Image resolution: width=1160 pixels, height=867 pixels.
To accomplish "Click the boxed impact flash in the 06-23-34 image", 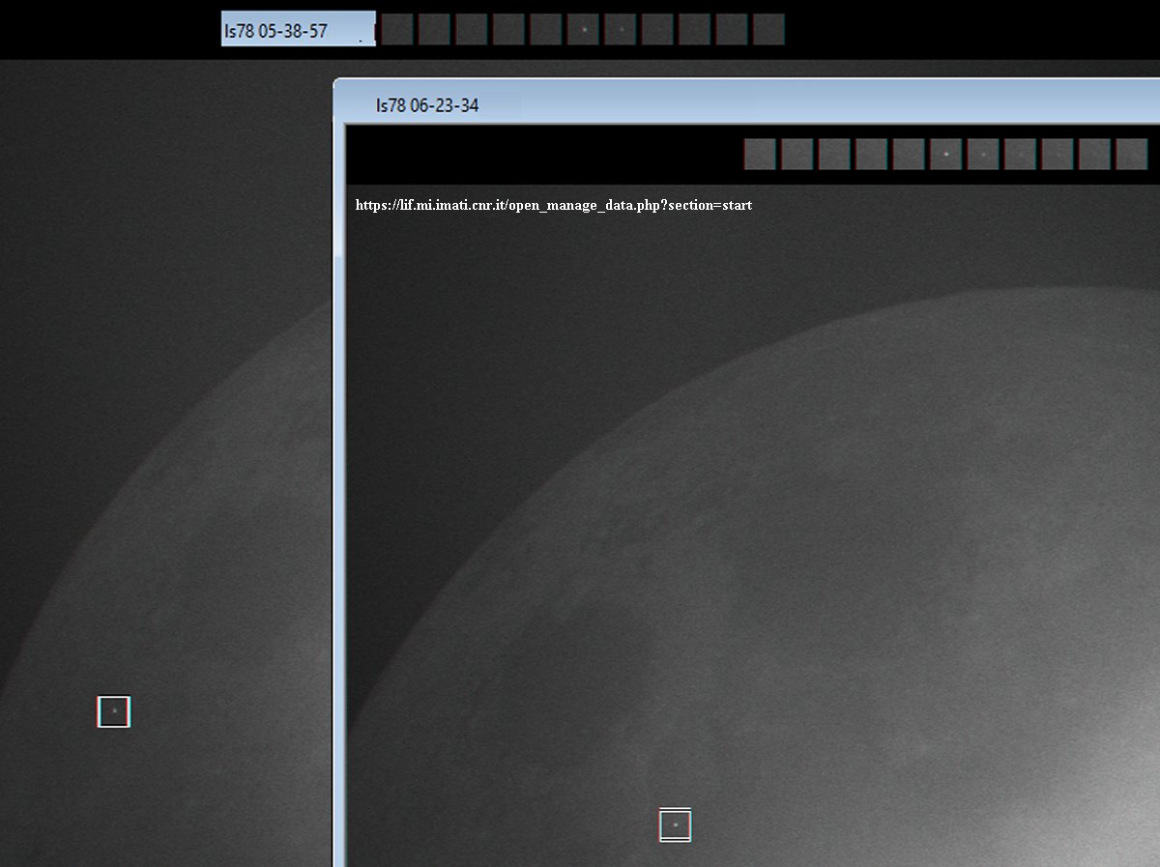I will [x=675, y=825].
